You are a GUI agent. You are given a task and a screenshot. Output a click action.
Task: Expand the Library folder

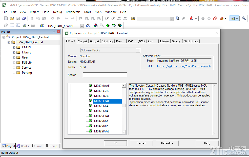[14, 52]
